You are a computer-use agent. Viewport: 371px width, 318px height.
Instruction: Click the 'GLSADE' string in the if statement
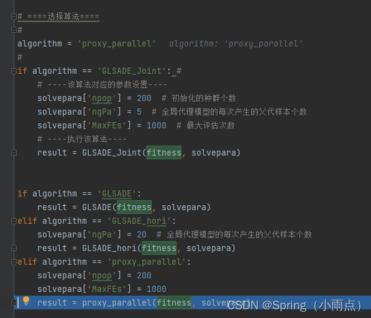tap(117, 193)
